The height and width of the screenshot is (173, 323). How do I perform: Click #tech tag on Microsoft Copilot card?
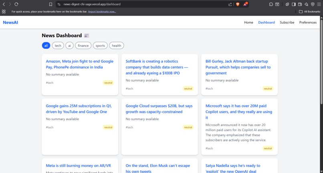[209, 148]
